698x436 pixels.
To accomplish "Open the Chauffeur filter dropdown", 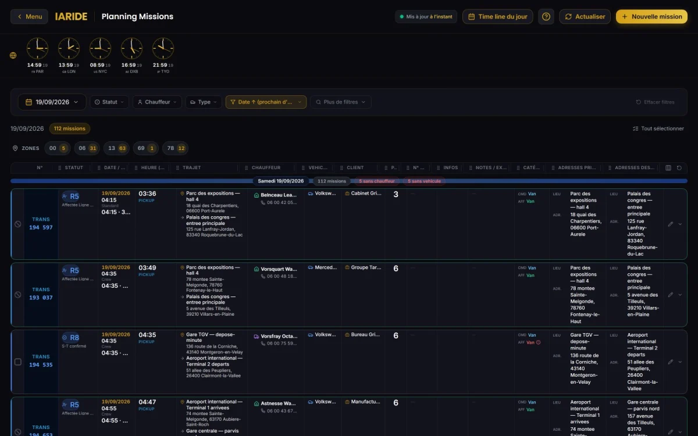I will point(157,102).
